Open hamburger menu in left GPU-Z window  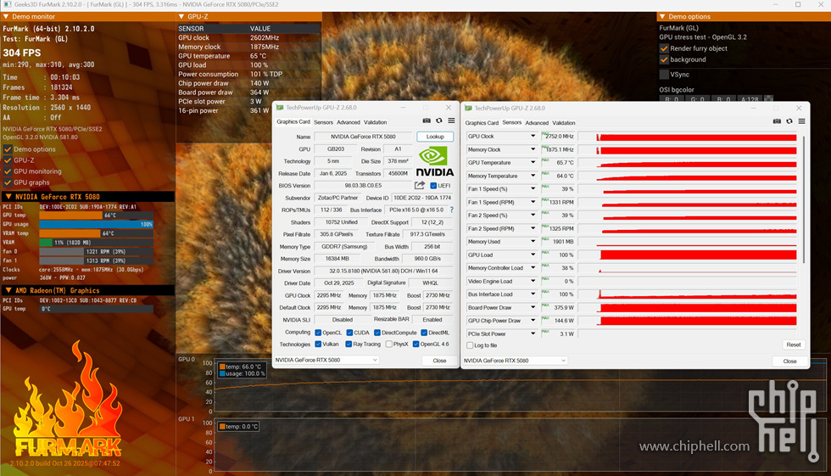pos(451,121)
